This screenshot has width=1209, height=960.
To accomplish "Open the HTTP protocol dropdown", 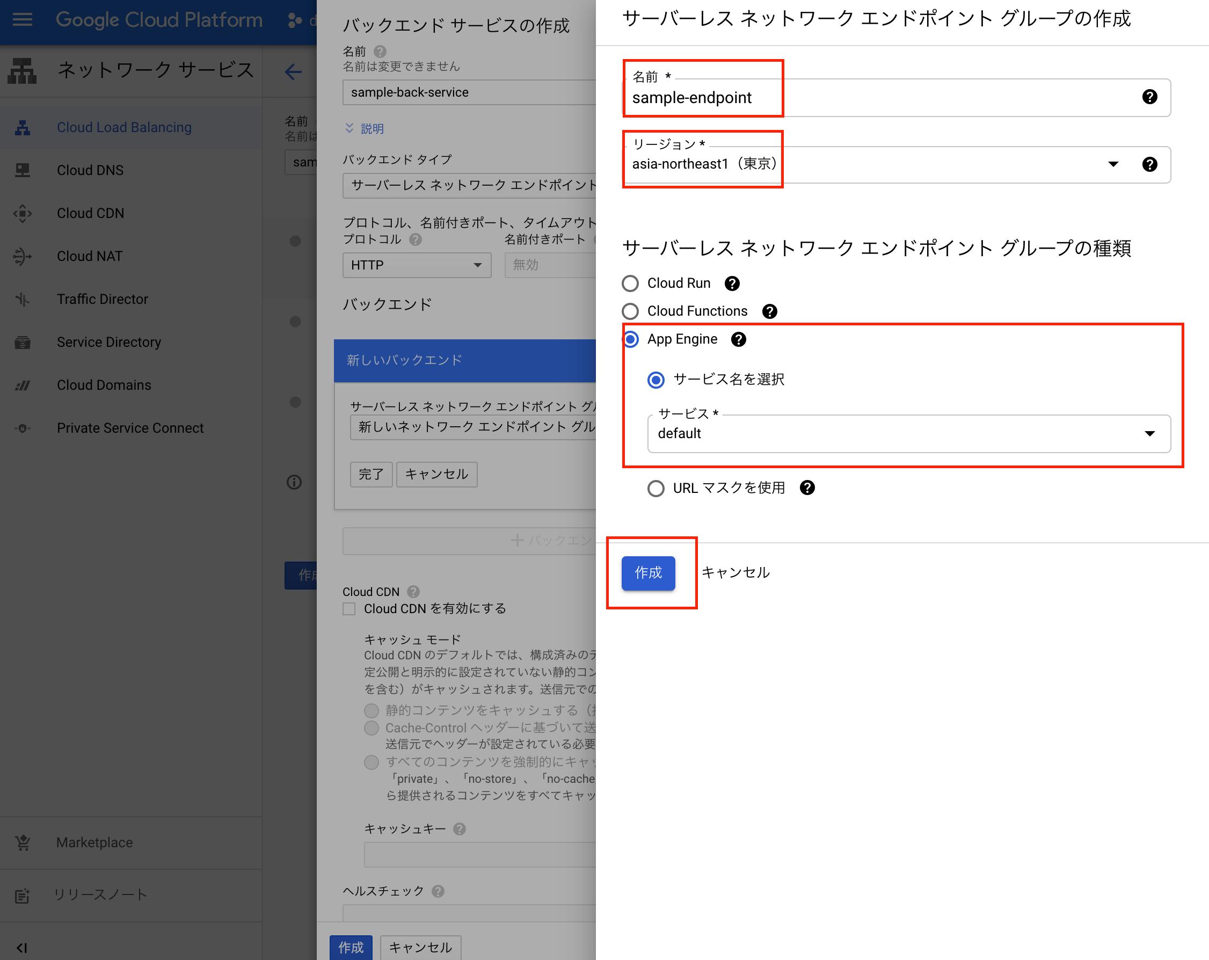I will [x=416, y=265].
